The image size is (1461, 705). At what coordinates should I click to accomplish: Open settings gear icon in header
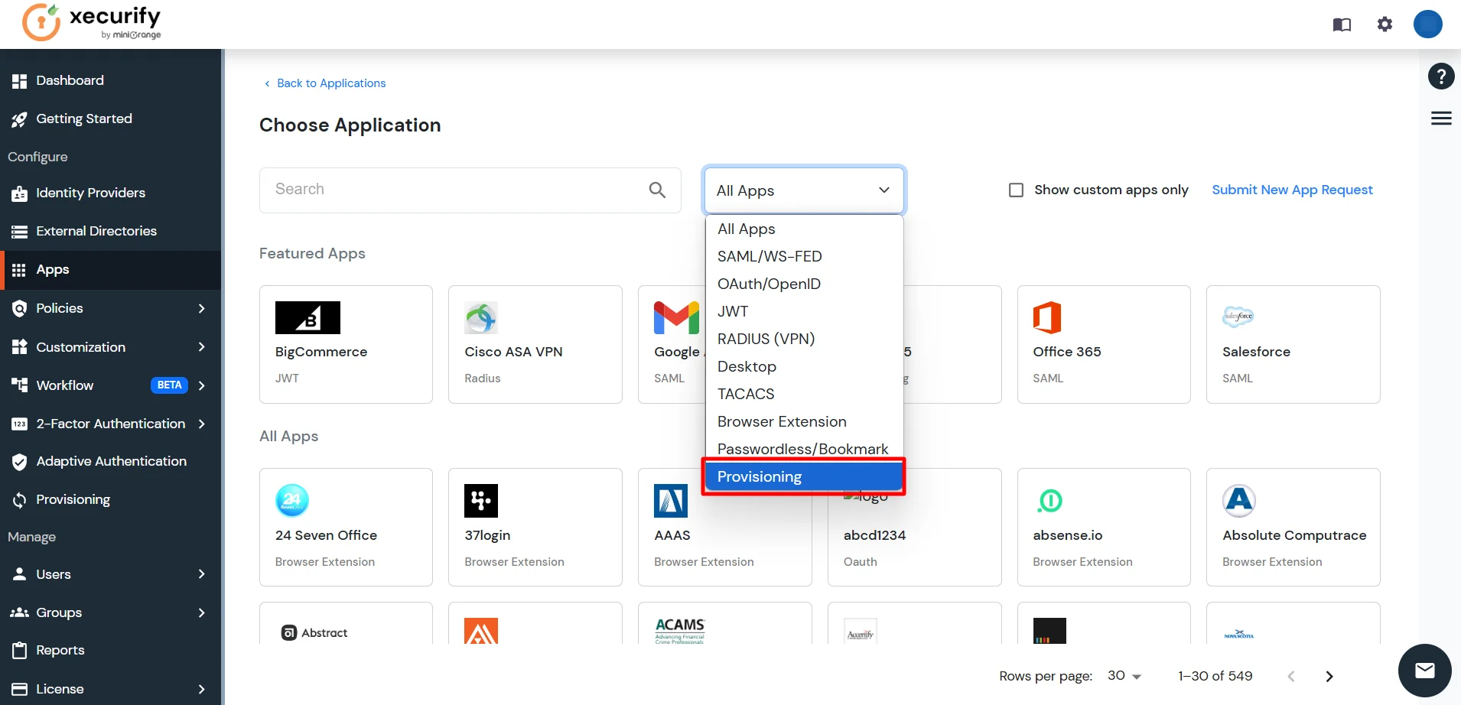click(x=1385, y=24)
